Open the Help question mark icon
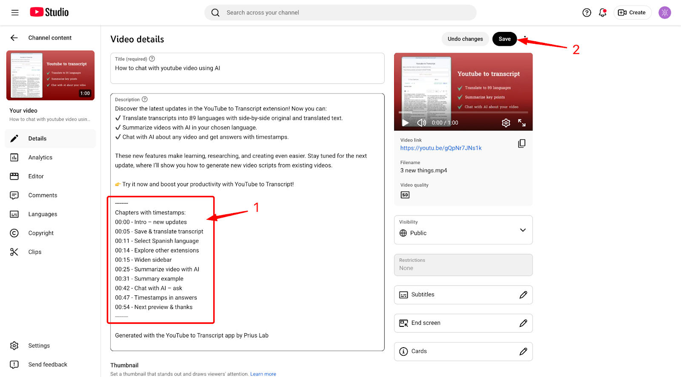The image size is (681, 377). click(587, 13)
